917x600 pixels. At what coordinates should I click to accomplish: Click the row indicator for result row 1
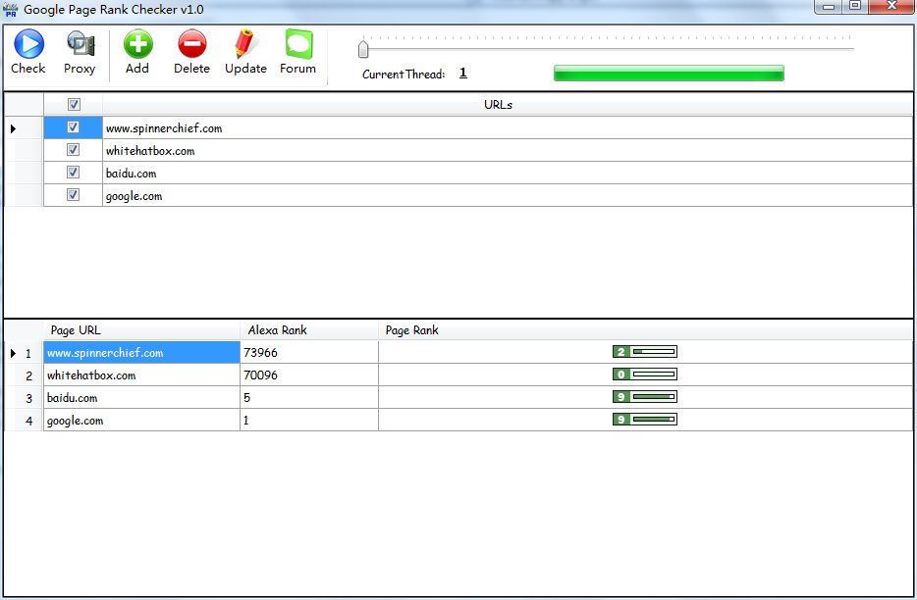pos(14,353)
